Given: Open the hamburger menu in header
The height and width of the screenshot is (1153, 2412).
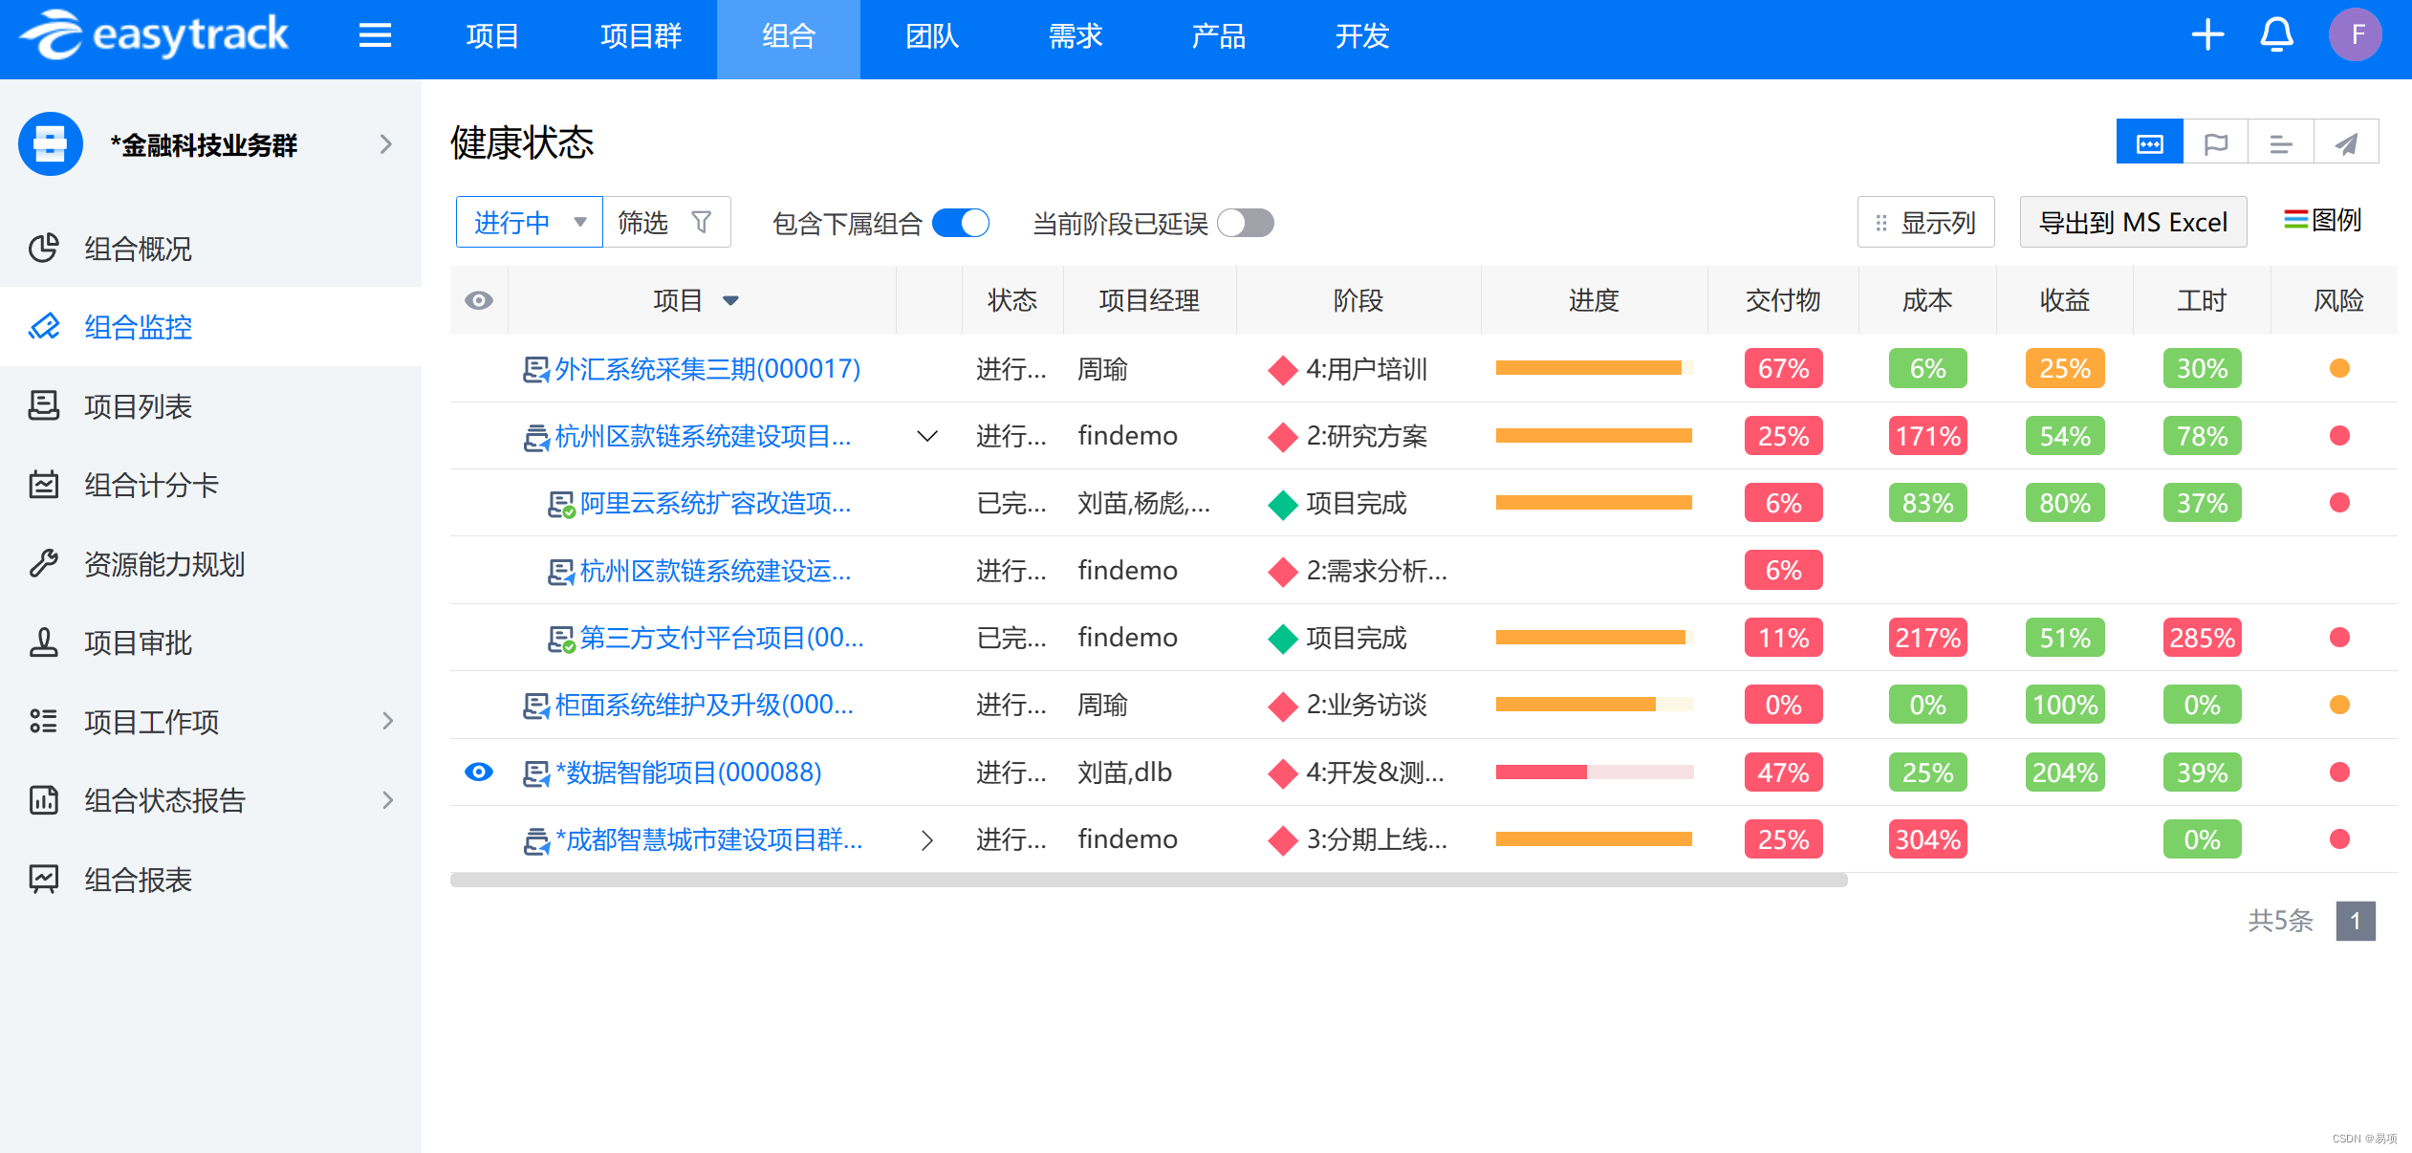Looking at the screenshot, I should tap(375, 36).
